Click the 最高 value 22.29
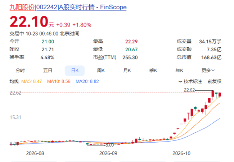 coord(131,42)
